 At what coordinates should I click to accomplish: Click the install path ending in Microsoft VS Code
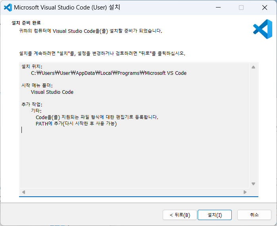click(x=109, y=73)
